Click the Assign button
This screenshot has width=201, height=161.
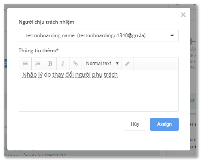coord(164,124)
